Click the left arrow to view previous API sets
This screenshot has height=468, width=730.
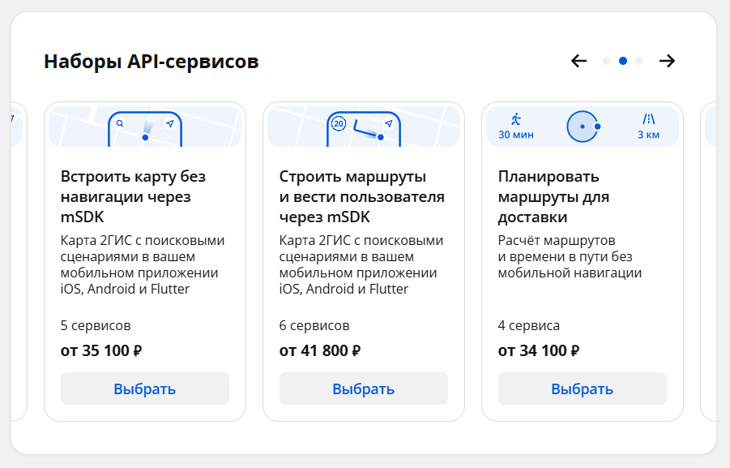(x=578, y=61)
